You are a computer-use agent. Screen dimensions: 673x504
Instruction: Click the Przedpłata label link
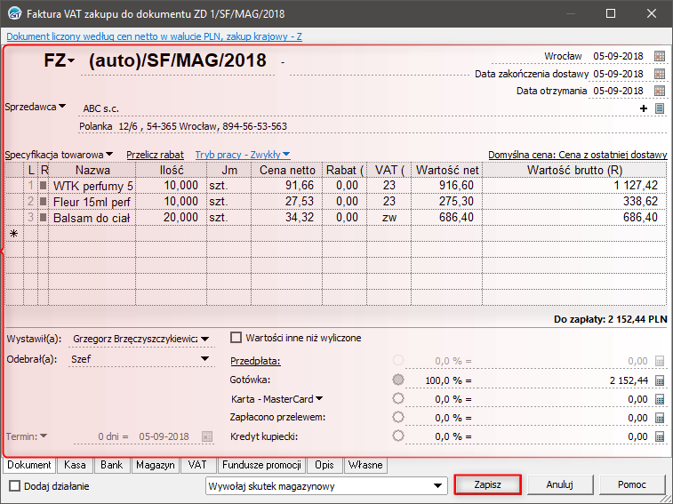point(255,361)
